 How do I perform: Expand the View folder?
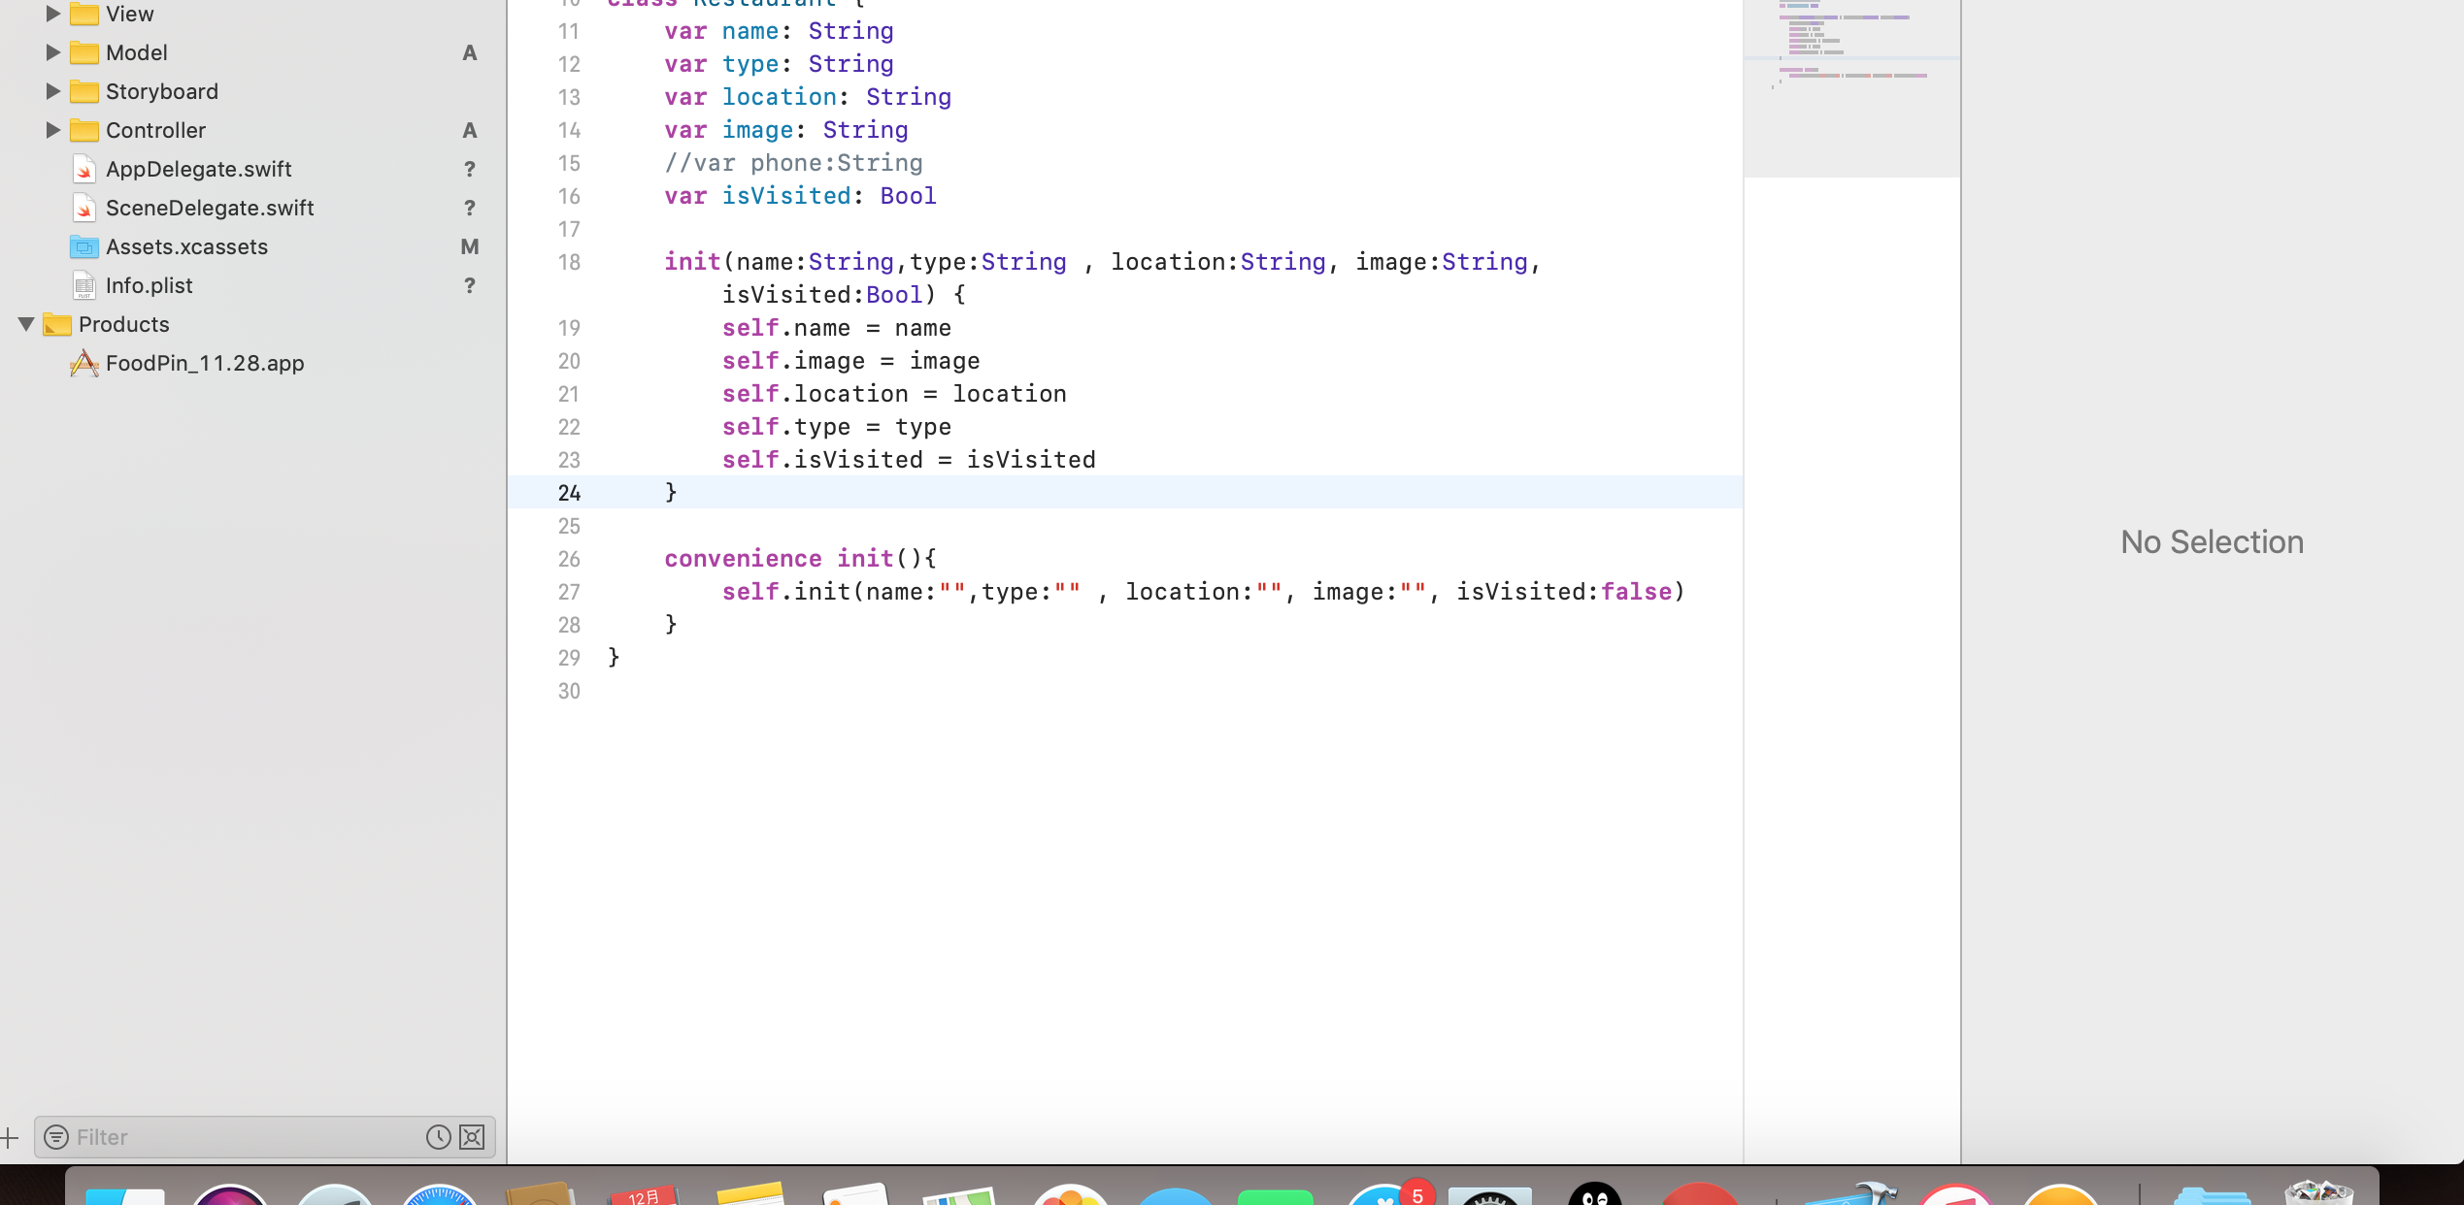[53, 14]
